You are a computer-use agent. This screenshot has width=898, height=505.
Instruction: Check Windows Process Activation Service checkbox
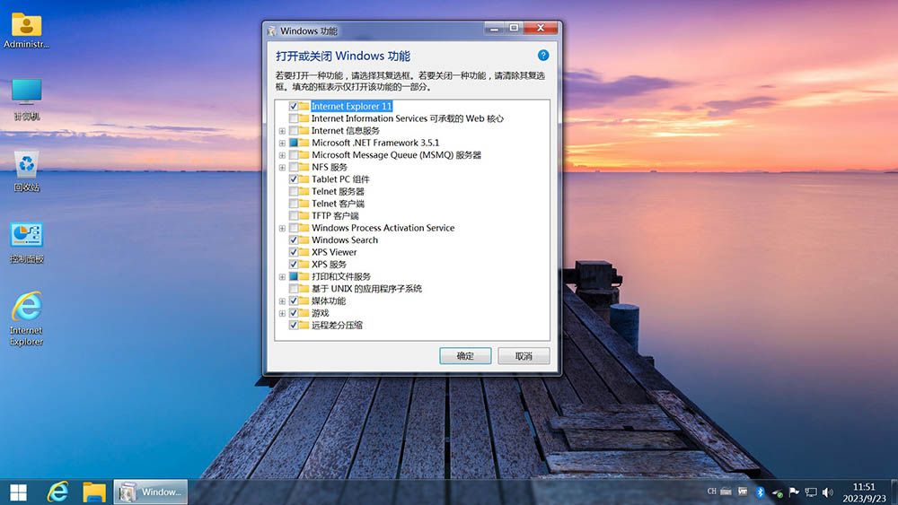pyautogui.click(x=294, y=228)
